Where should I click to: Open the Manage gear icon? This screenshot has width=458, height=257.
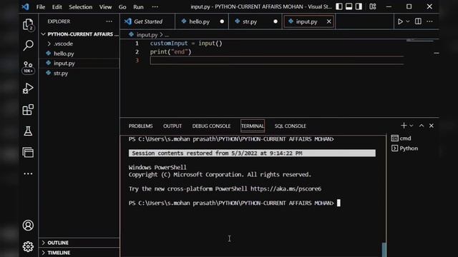28,246
